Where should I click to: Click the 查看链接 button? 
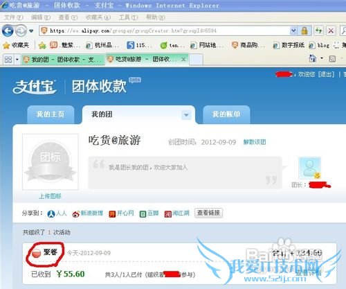(x=208, y=213)
